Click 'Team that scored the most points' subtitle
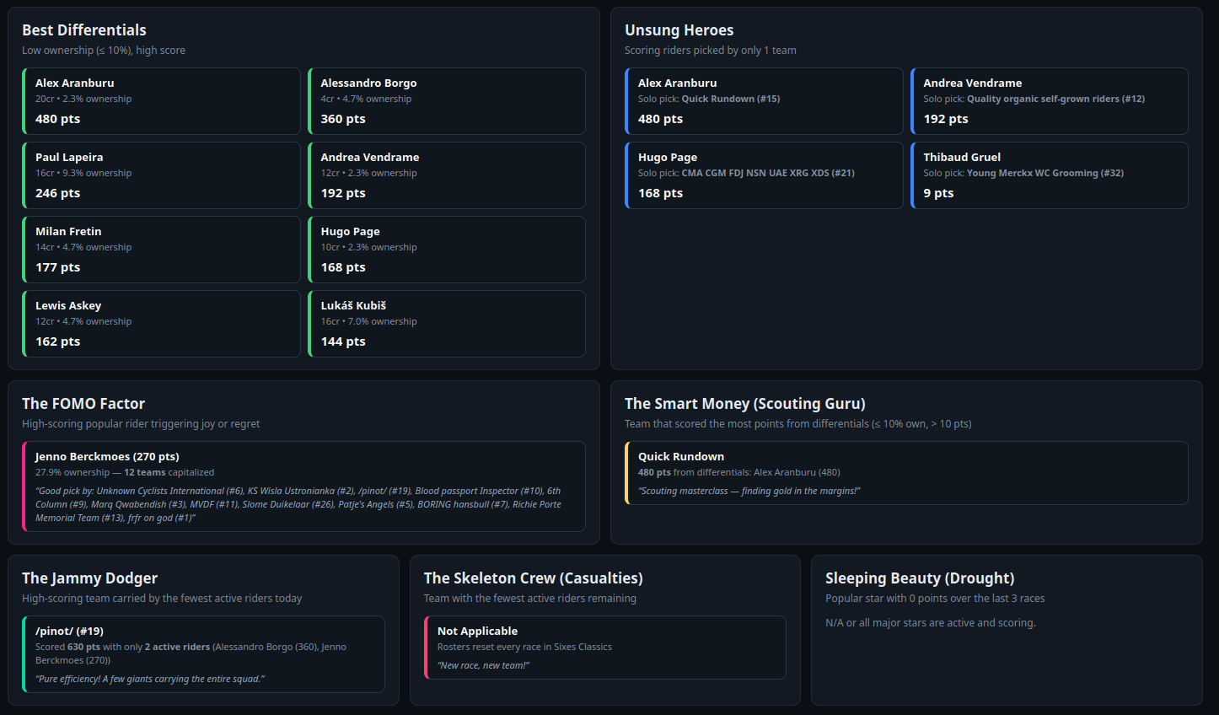Viewport: 1219px width, 715px height. click(798, 424)
